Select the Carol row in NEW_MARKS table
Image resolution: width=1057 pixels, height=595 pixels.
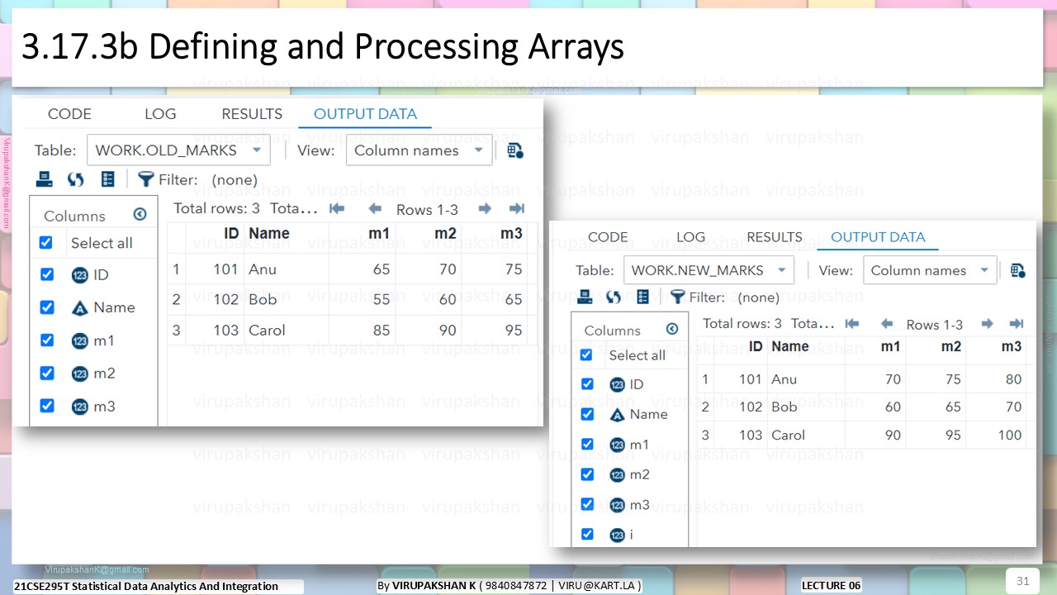tap(861, 435)
